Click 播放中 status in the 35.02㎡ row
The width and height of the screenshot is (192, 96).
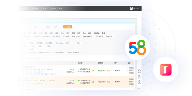point(117,82)
